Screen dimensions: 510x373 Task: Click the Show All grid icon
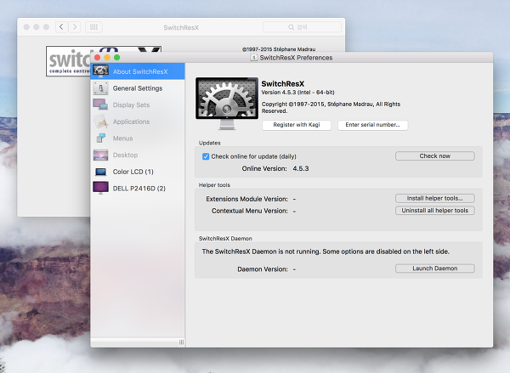(93, 27)
